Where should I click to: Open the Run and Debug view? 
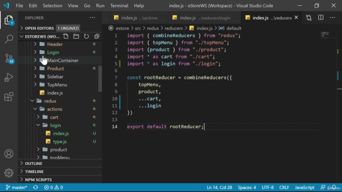pos(9,77)
